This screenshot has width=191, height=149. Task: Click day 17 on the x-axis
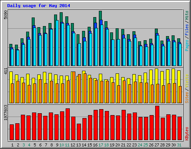click(x=101, y=145)
